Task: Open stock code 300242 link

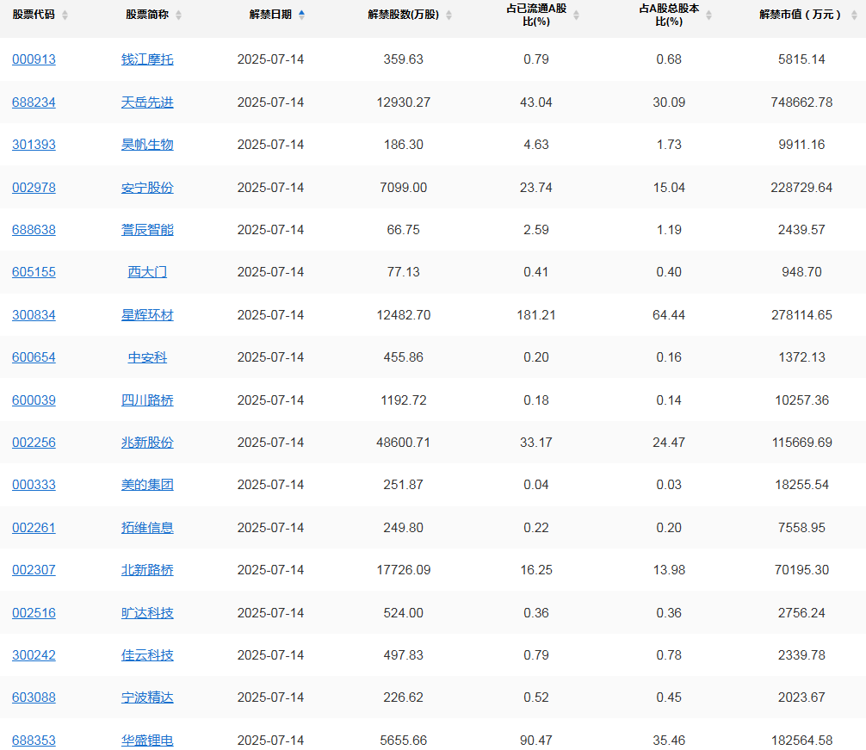Action: pyautogui.click(x=34, y=655)
